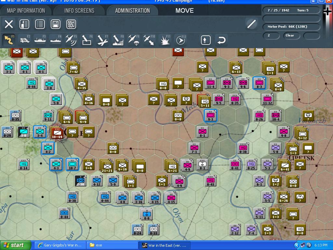Click the 6:13 PM system clock
This screenshot has width=333, height=250.
pos(321,245)
